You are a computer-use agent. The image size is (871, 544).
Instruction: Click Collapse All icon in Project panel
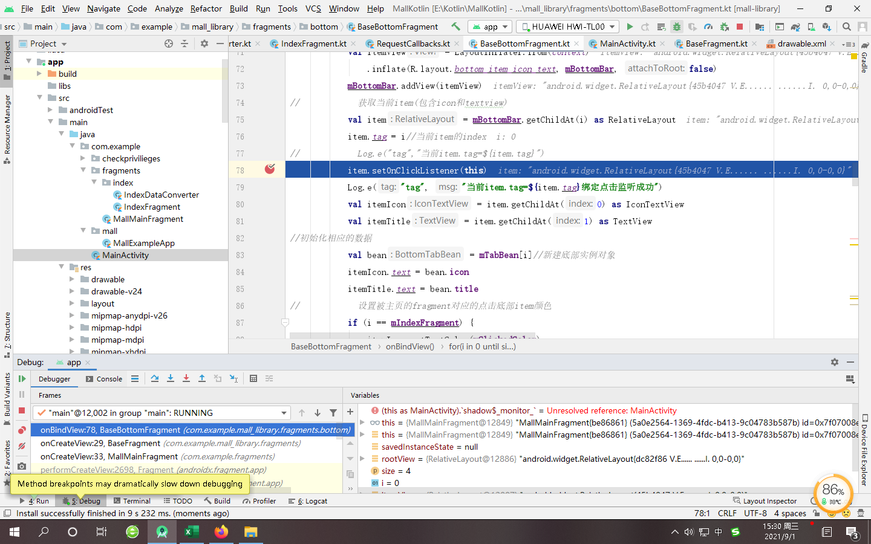coord(184,44)
